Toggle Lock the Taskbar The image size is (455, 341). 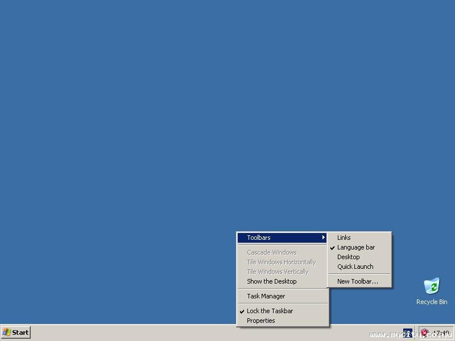(x=283, y=311)
